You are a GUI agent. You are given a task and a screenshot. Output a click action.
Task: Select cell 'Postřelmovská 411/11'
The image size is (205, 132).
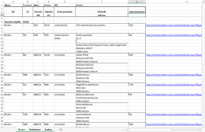click(102, 98)
